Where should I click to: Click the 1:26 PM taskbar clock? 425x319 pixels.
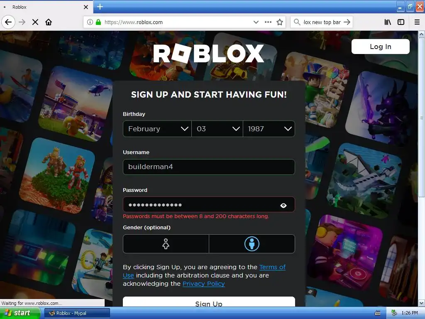(410, 313)
